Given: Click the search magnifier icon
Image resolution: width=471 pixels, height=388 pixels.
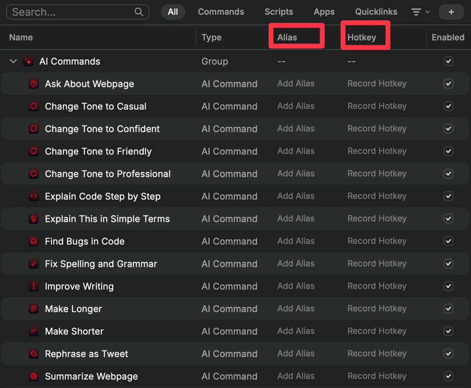Looking at the screenshot, I should click(x=139, y=12).
